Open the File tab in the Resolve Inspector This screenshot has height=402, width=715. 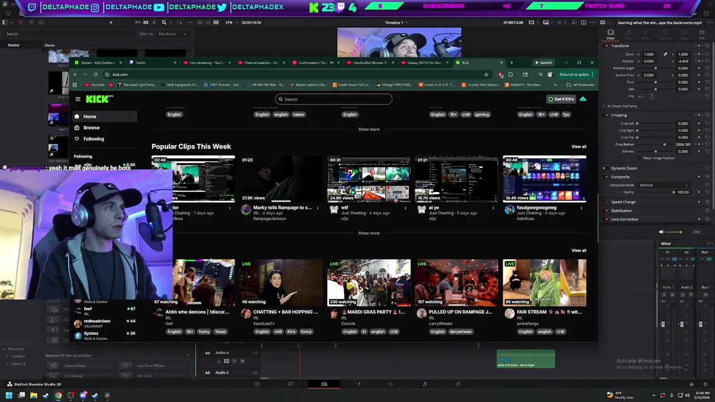click(x=702, y=34)
